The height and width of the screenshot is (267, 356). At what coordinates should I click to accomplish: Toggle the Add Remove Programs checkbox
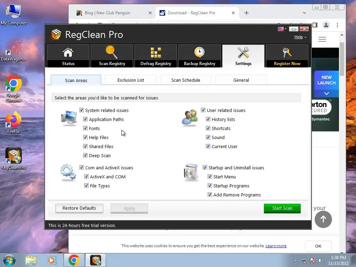[210, 195]
